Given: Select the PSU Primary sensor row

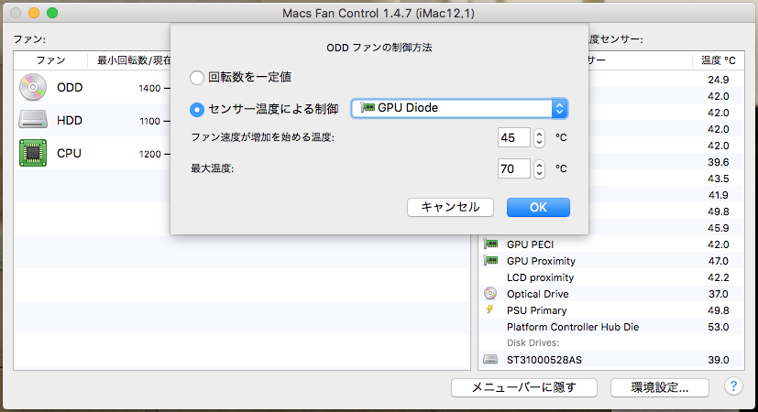Looking at the screenshot, I should tap(611, 310).
